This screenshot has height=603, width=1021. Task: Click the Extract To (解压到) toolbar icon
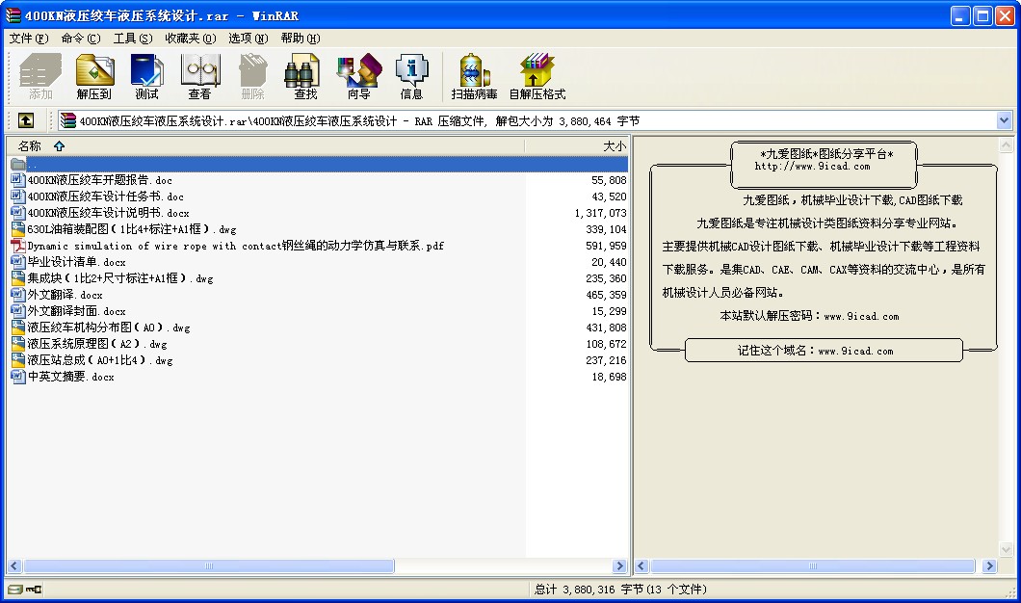(x=94, y=77)
